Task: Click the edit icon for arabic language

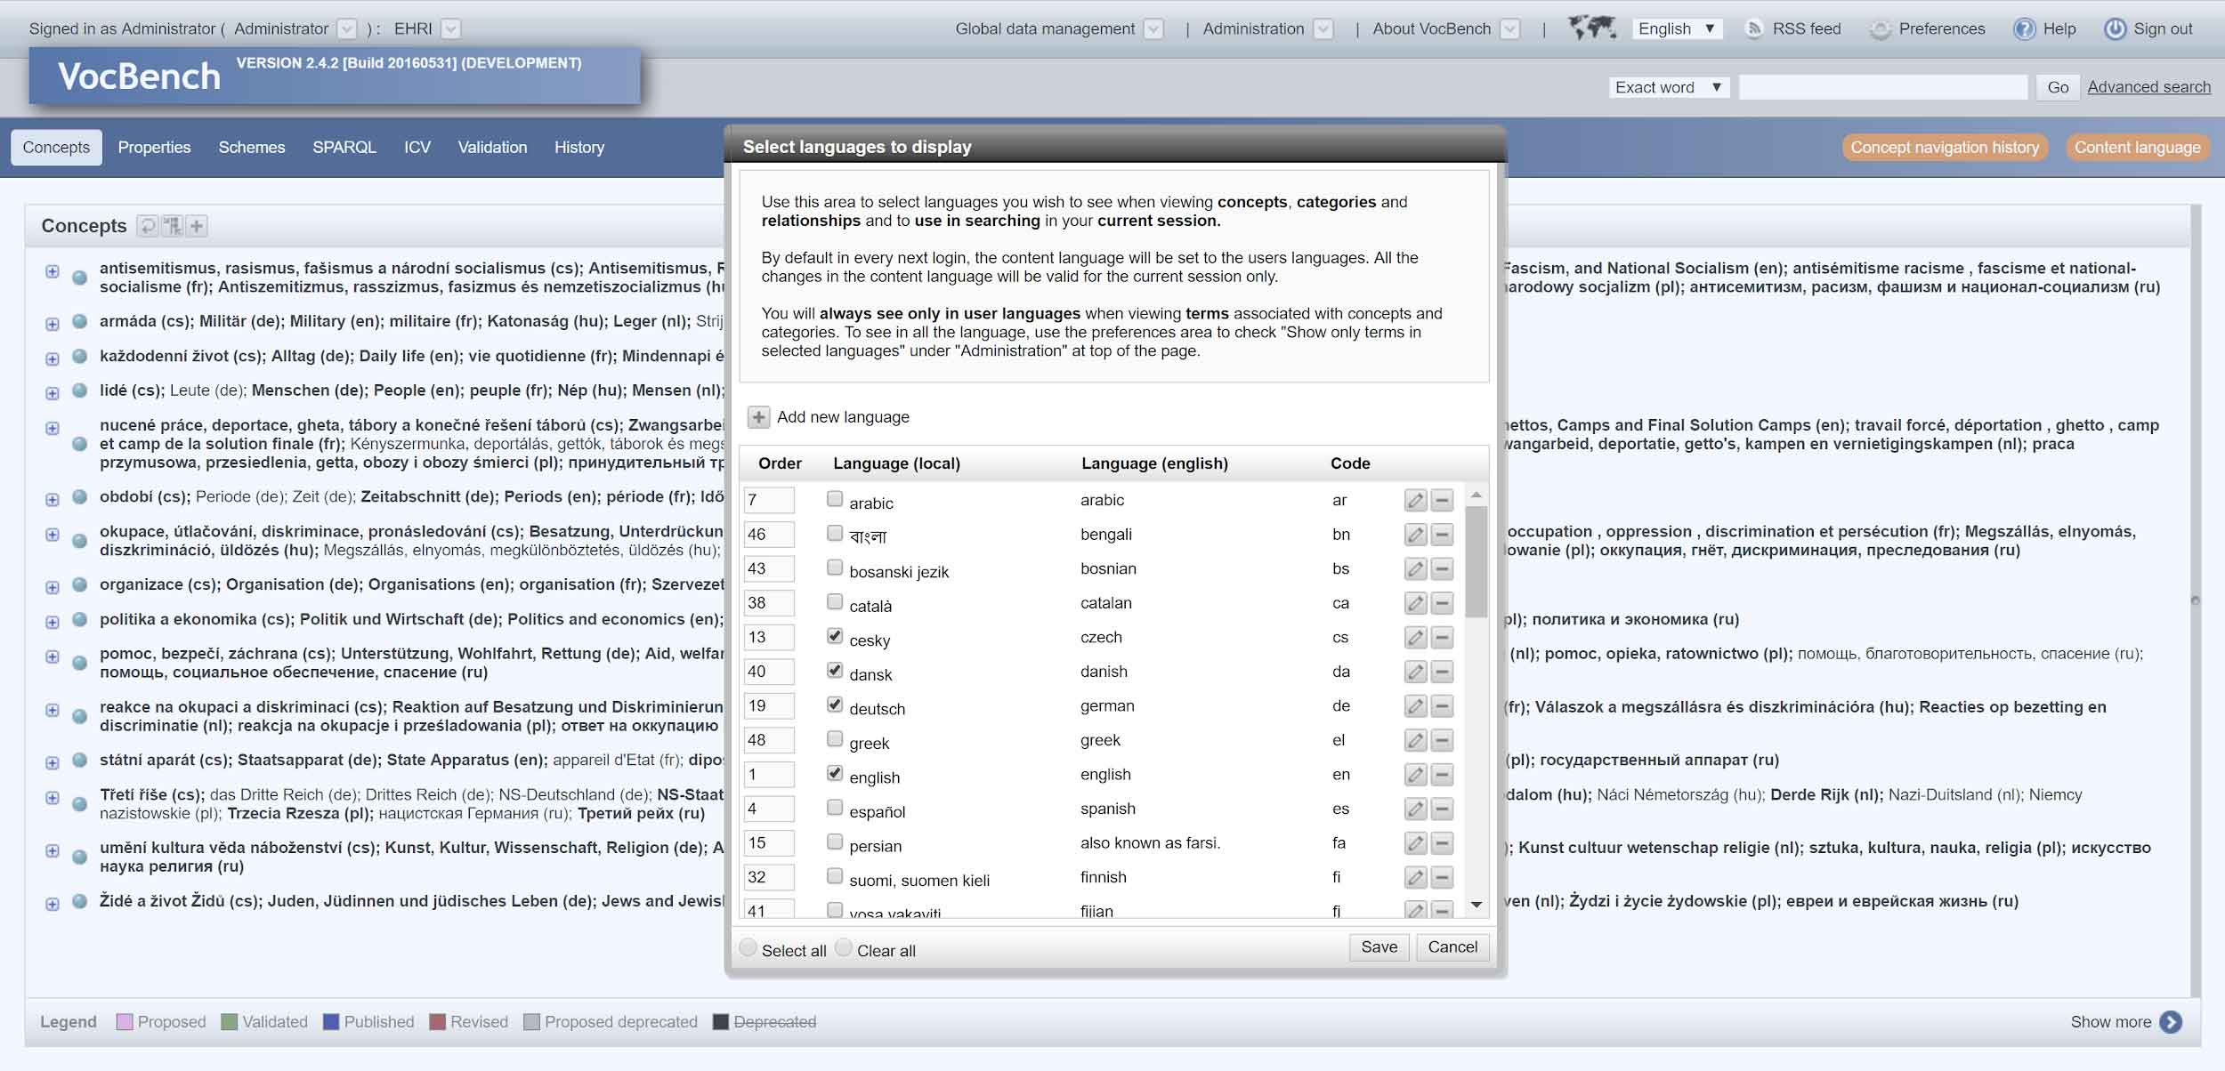Action: click(1413, 498)
